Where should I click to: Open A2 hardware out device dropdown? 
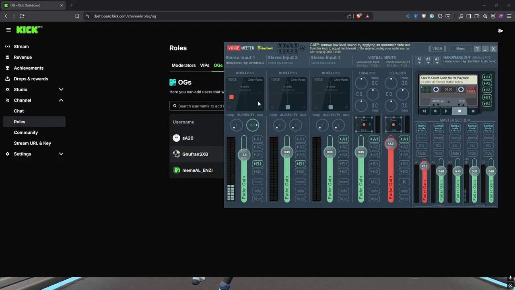pos(428,60)
